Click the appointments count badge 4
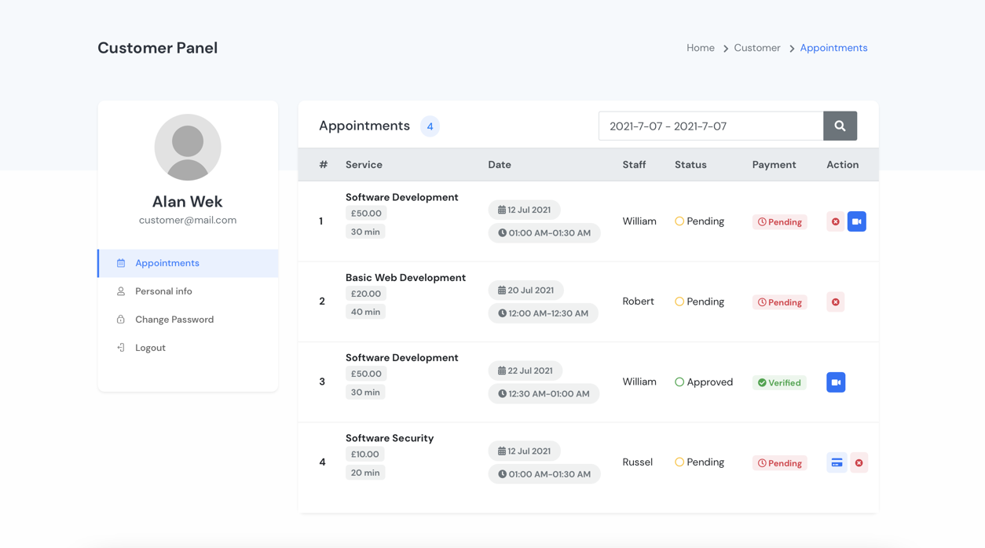The width and height of the screenshot is (985, 548). pyautogui.click(x=430, y=126)
